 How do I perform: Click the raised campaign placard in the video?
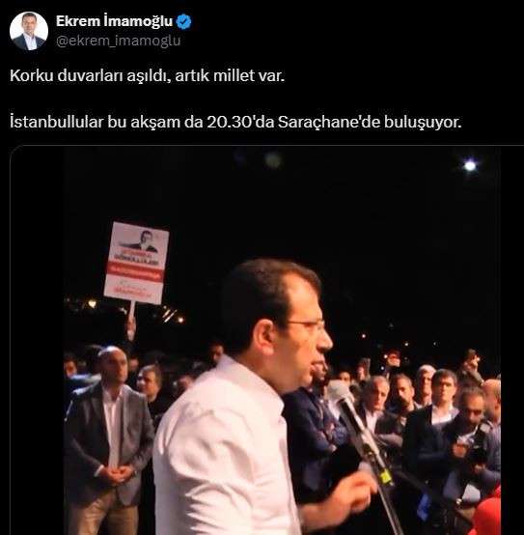(x=137, y=263)
